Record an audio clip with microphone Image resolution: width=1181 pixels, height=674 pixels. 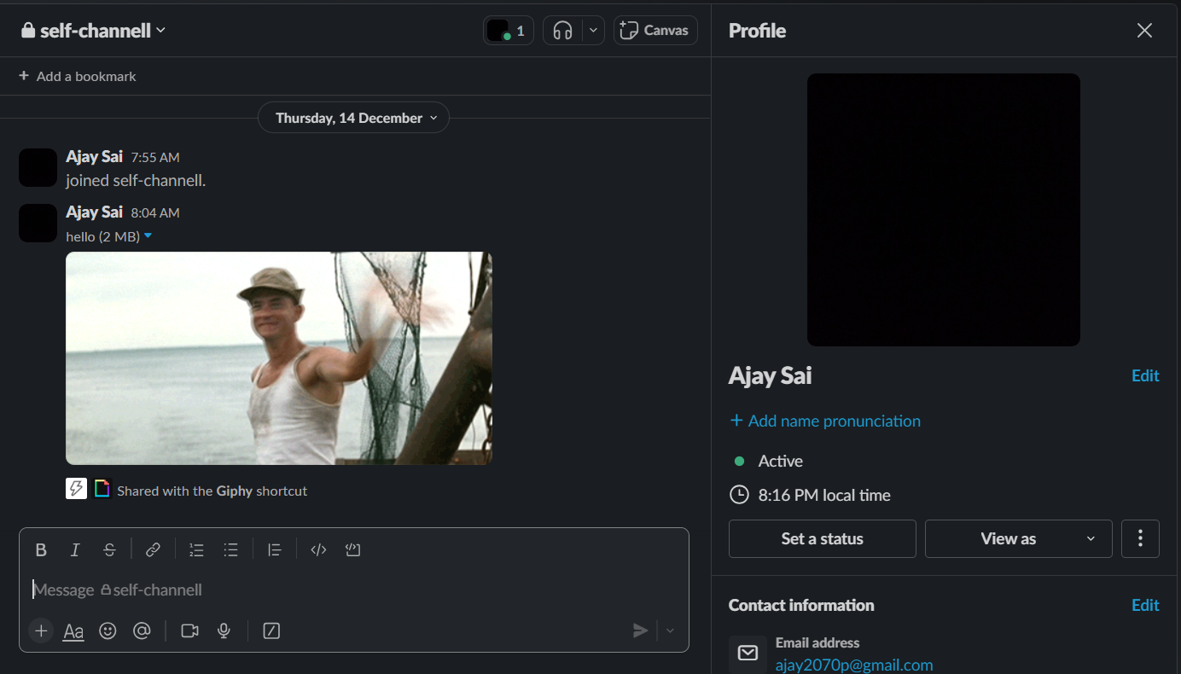pyautogui.click(x=224, y=630)
